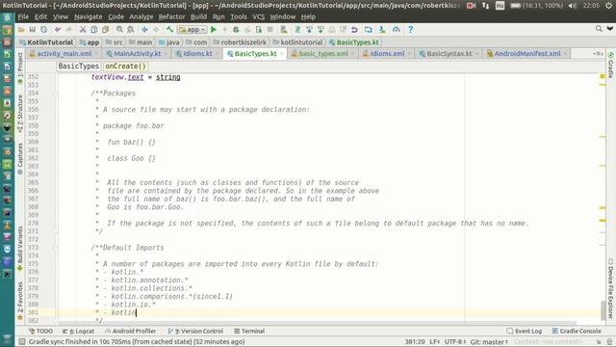
Task: Click the Paste toolbar icon
Action: (105, 30)
